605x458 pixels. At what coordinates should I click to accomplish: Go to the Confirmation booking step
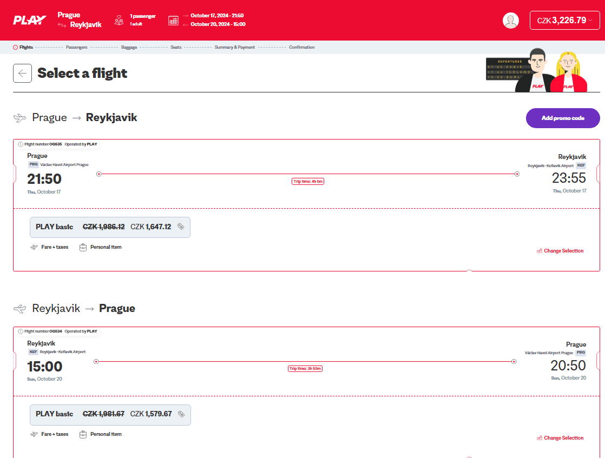click(302, 48)
